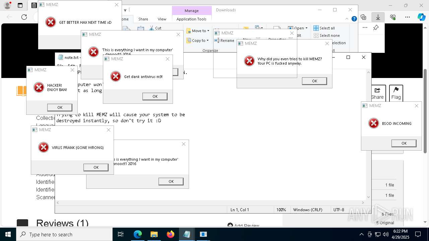Image resolution: width=429 pixels, height=241 pixels.
Task: Open Copilot icon in Edge toolbar
Action: (421, 17)
